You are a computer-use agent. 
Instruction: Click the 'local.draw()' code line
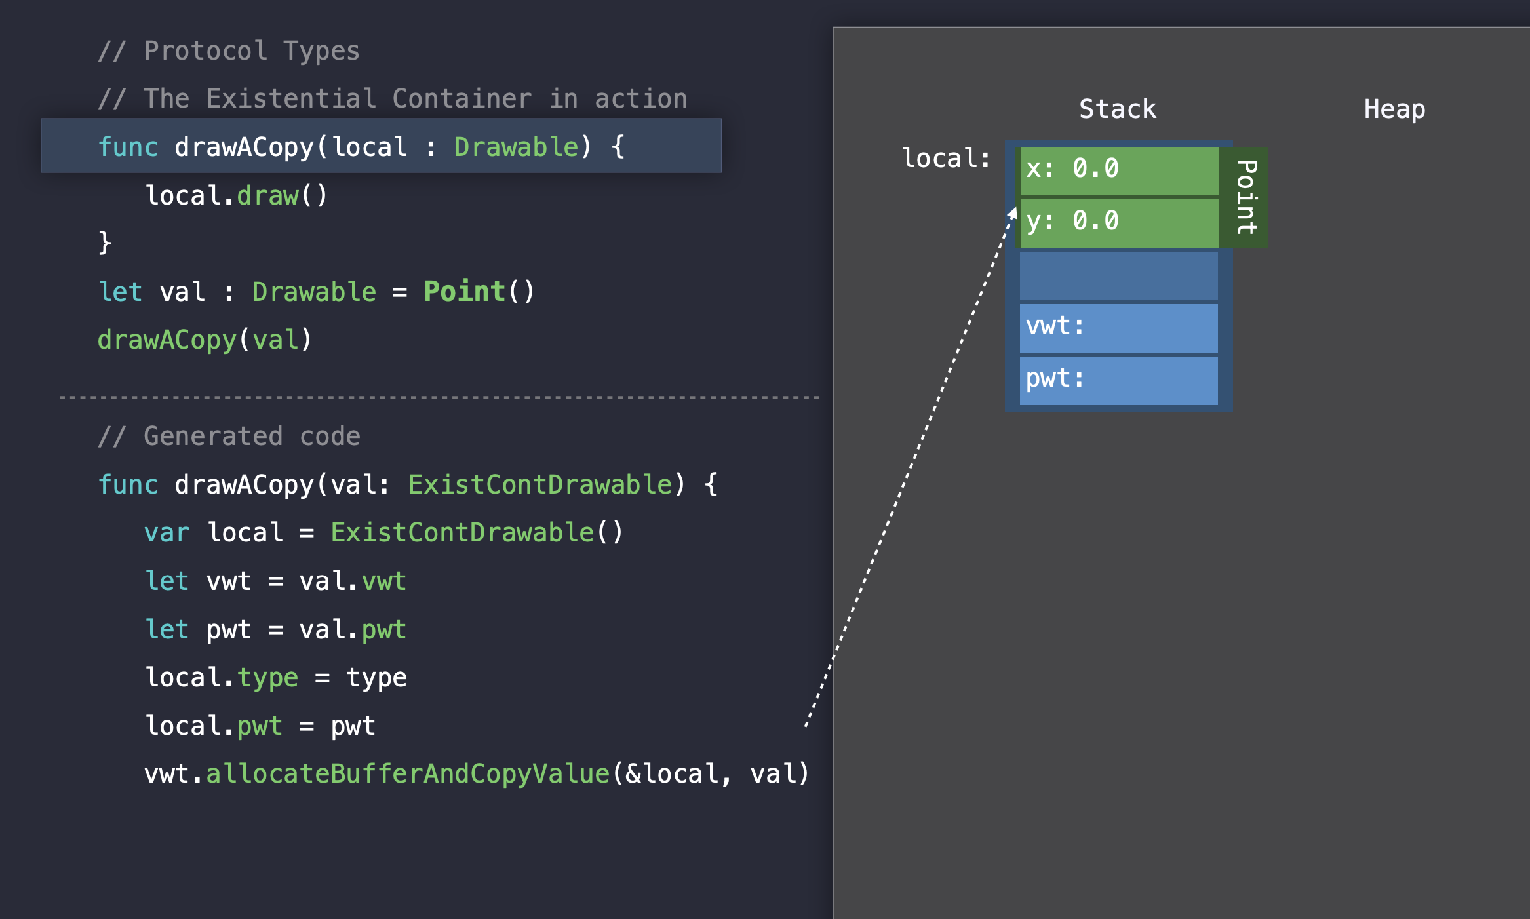[236, 195]
